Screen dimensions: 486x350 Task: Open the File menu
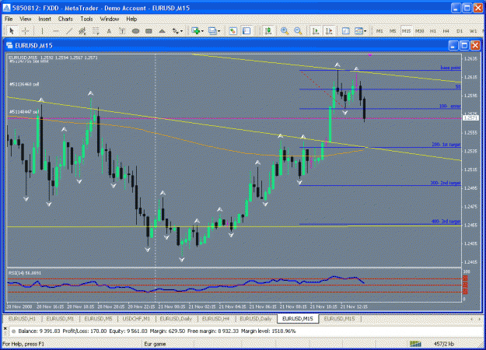pyautogui.click(x=9, y=19)
